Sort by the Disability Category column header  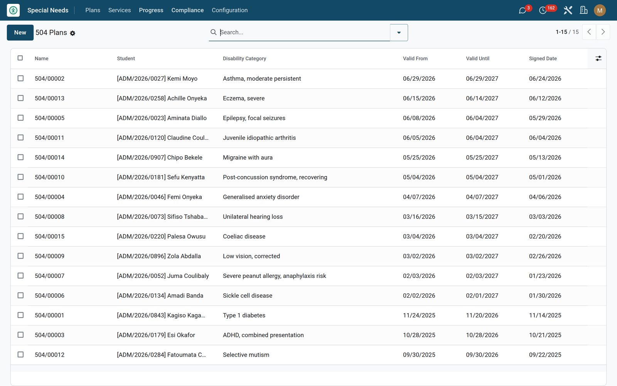point(244,59)
